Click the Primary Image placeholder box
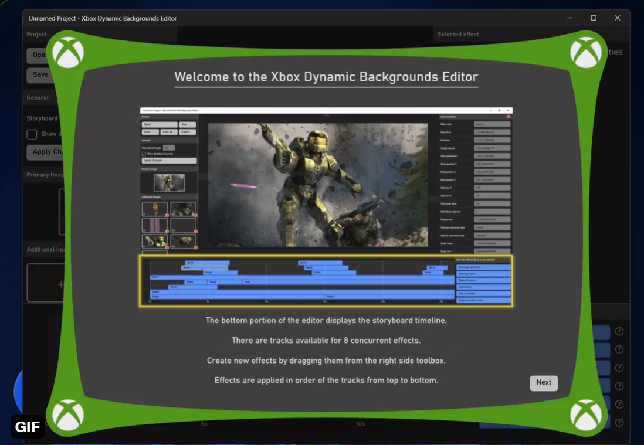The image size is (644, 445). (62, 212)
